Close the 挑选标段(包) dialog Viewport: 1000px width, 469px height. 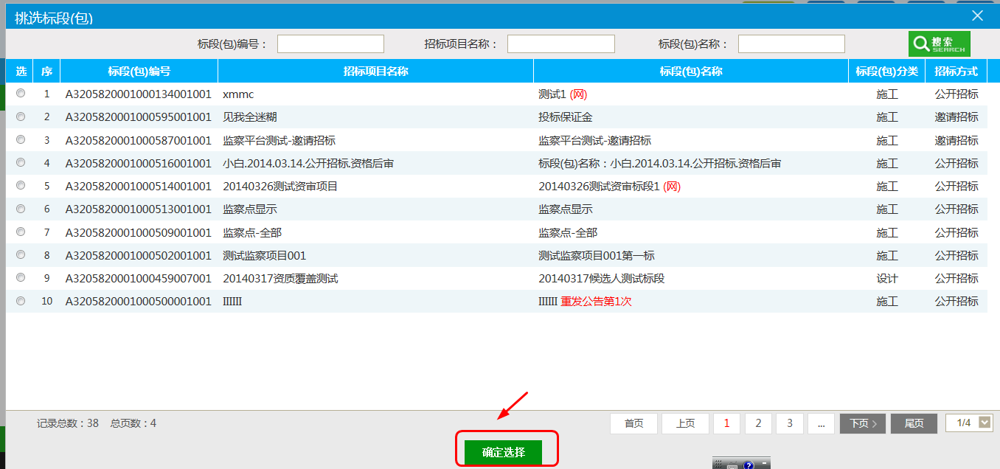tap(977, 16)
